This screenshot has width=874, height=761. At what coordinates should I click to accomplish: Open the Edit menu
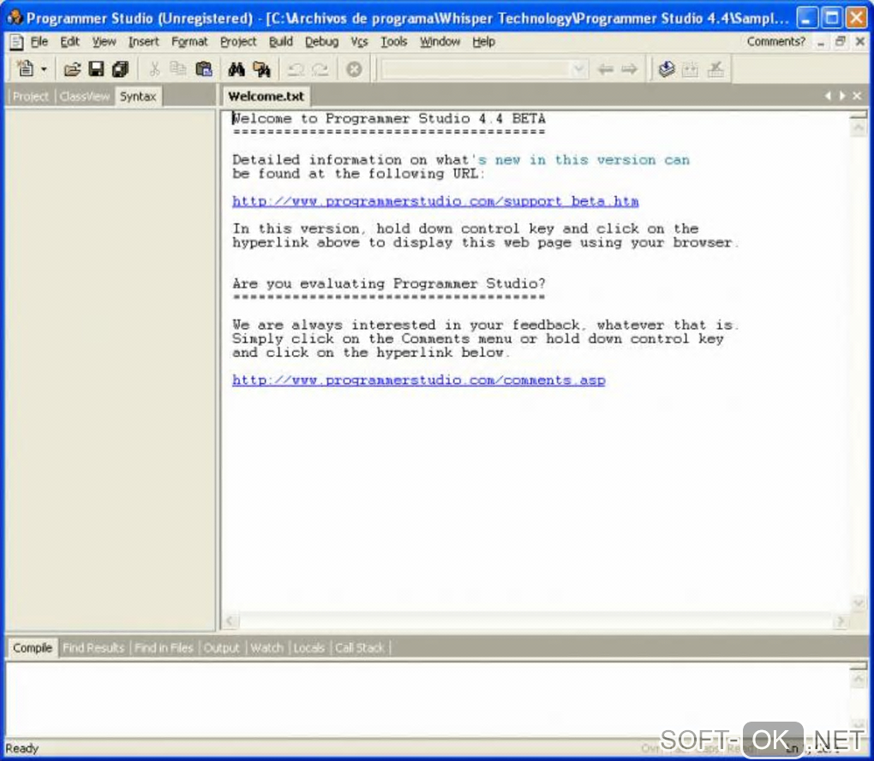click(69, 42)
